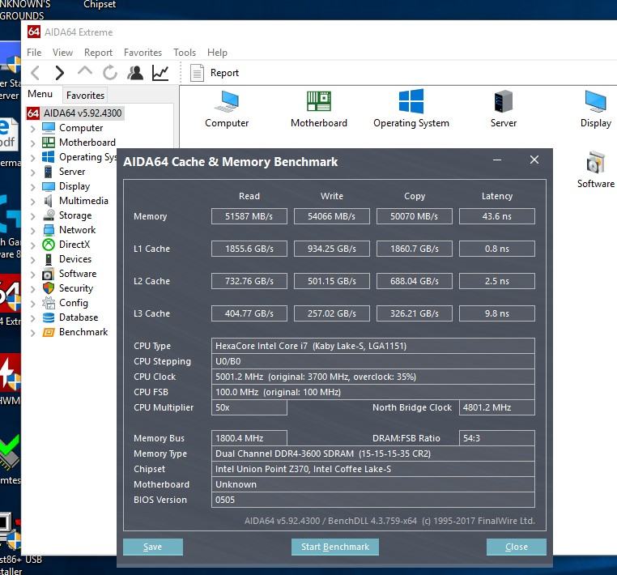Expand the Multimedia tree node
This screenshot has width=617, height=575.
click(x=33, y=202)
